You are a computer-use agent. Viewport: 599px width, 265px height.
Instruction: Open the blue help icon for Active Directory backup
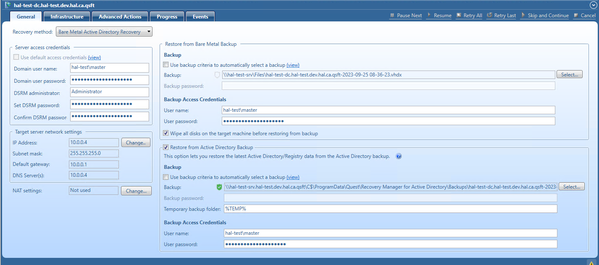tap(399, 156)
